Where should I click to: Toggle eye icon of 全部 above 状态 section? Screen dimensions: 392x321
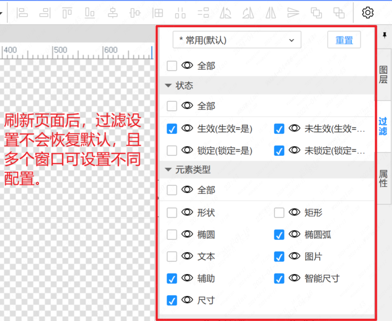point(187,65)
